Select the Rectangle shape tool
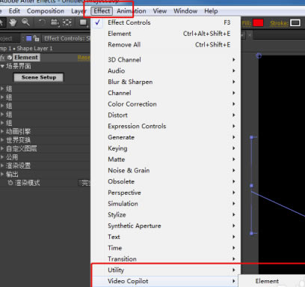 83,22
